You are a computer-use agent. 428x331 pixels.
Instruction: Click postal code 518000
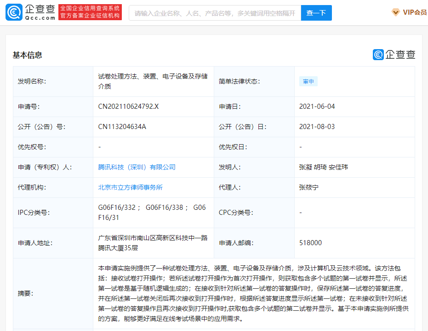[310, 243]
